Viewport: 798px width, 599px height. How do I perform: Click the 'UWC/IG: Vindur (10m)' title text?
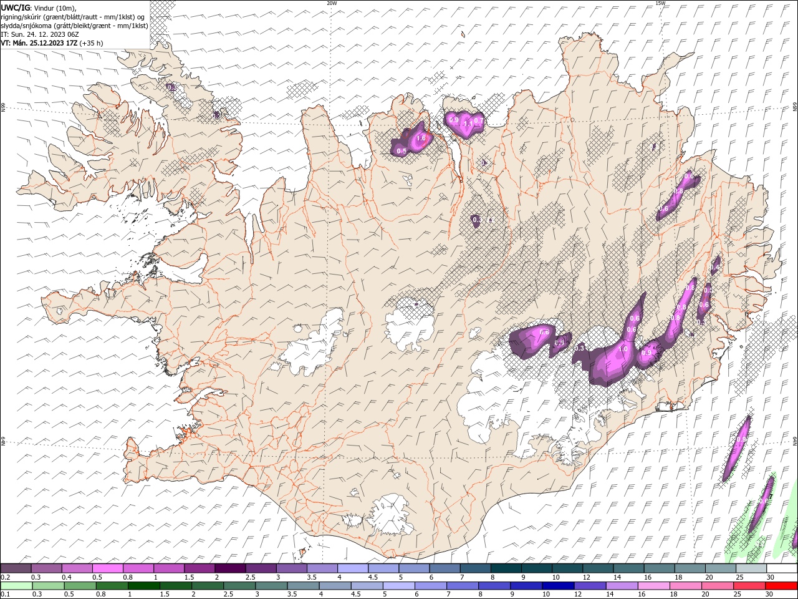pyautogui.click(x=38, y=7)
